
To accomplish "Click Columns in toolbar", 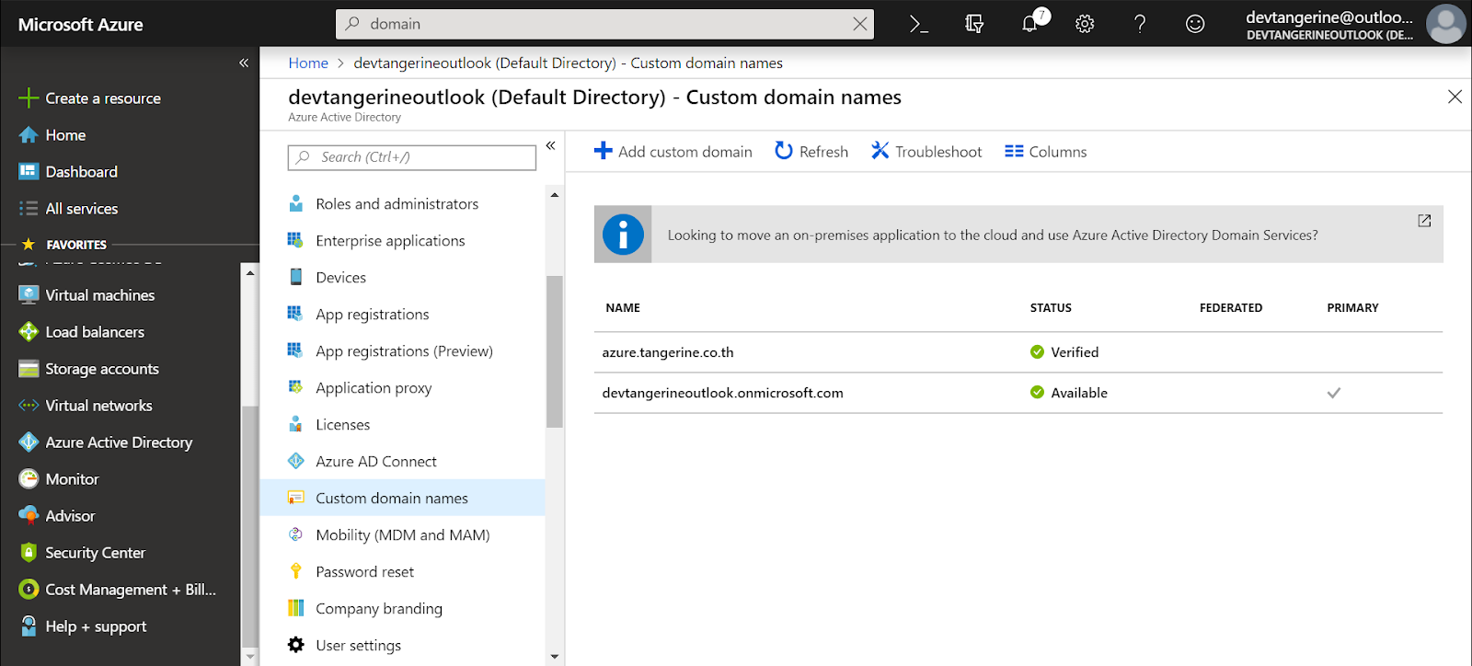I will click(1046, 152).
